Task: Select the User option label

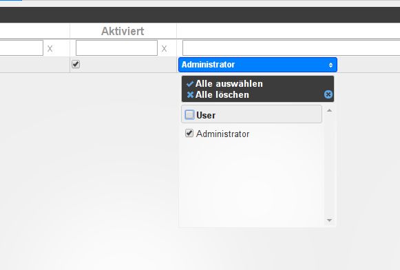Action: (206, 115)
